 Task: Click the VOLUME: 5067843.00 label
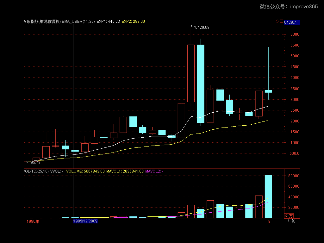(85, 171)
